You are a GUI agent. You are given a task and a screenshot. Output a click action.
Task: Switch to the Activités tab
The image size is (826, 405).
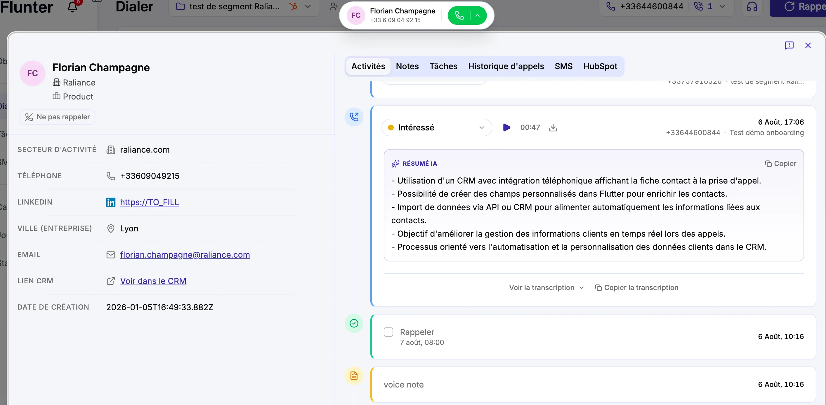point(368,66)
